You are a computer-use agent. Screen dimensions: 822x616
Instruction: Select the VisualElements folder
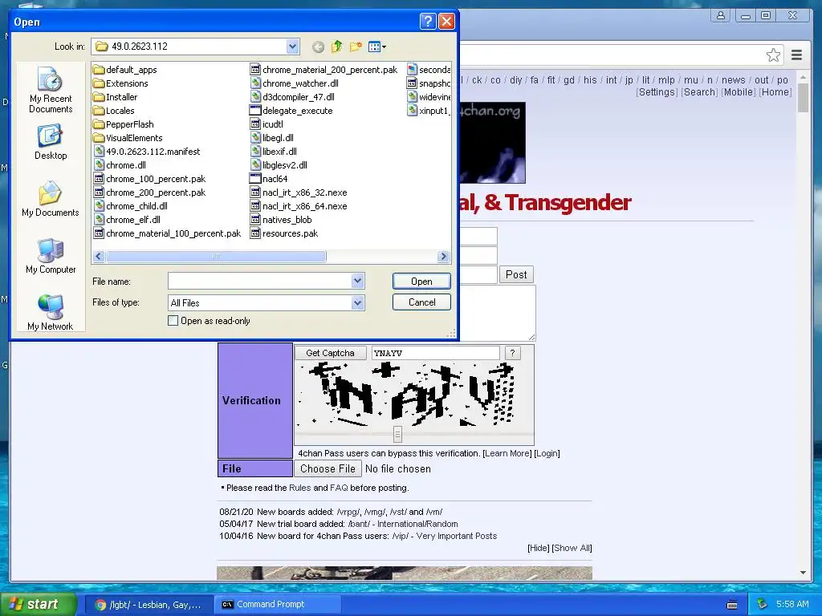tap(128, 138)
